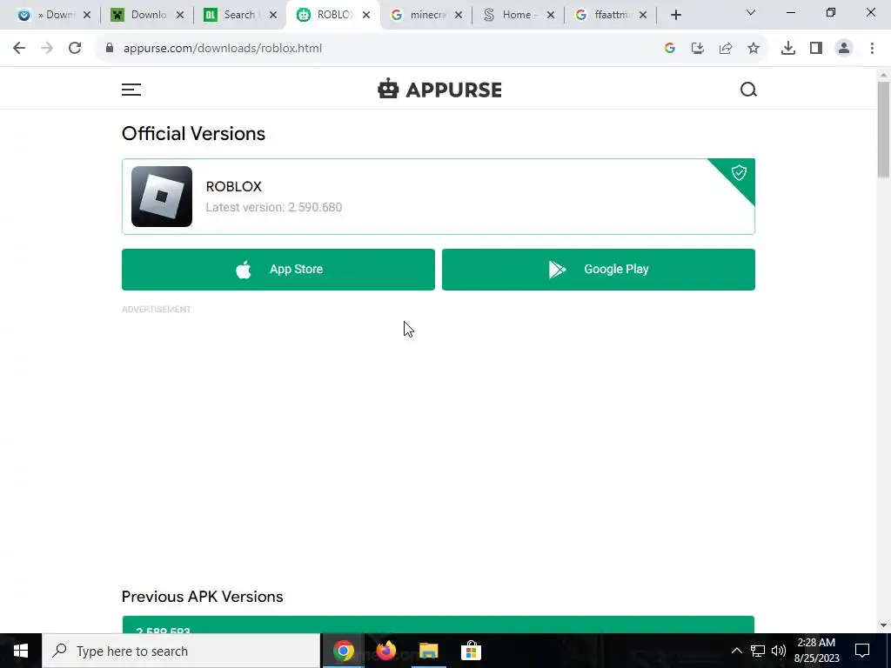Open the Chrome profile avatar
Viewport: 891px width, 668px height.
point(844,49)
